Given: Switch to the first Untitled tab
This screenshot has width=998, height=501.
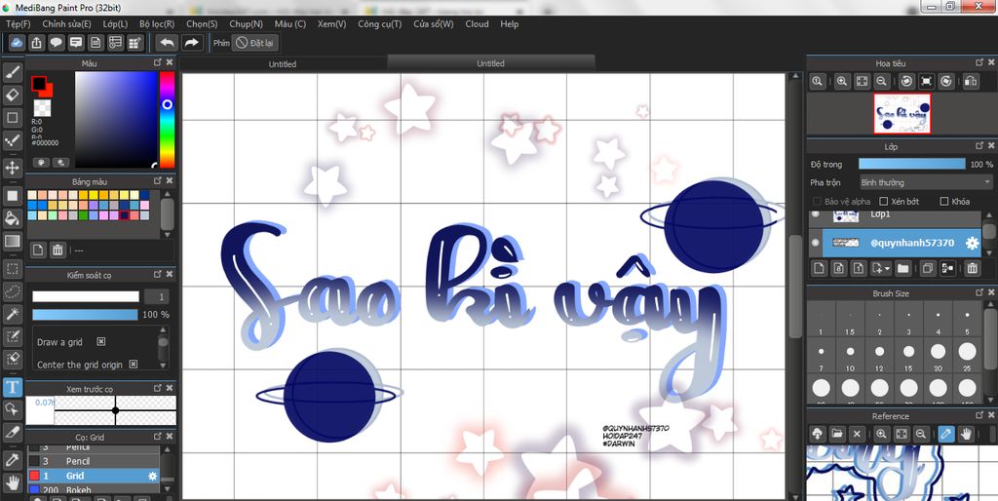Looking at the screenshot, I should pos(283,63).
